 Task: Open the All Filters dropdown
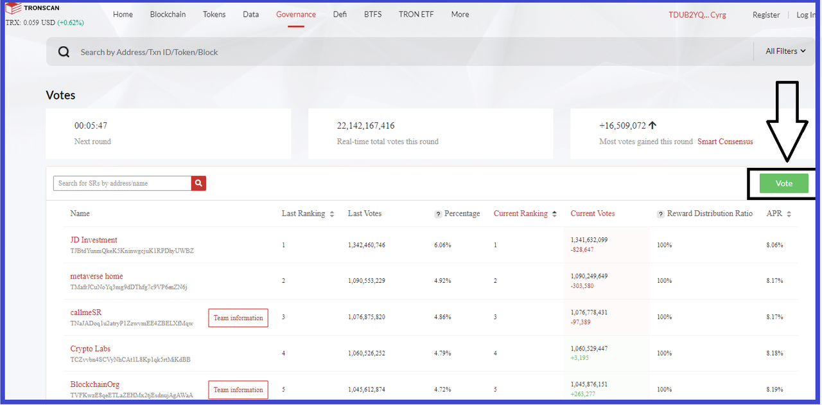(x=785, y=51)
